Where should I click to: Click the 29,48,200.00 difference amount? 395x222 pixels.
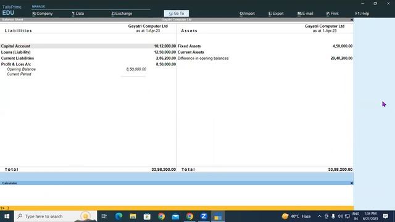click(x=341, y=58)
